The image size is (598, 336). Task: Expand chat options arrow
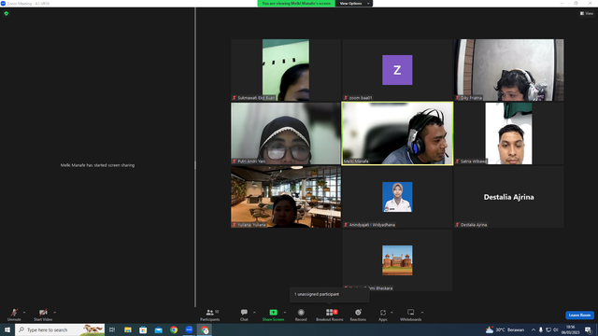pyautogui.click(x=254, y=313)
